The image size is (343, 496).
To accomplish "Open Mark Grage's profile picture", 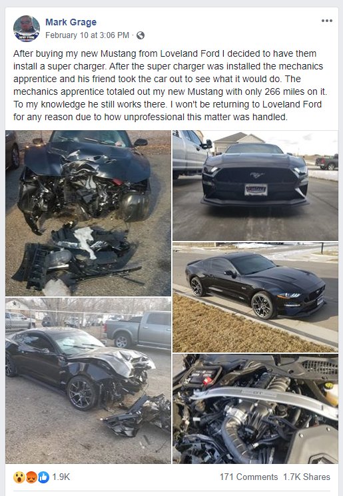I will [x=27, y=29].
